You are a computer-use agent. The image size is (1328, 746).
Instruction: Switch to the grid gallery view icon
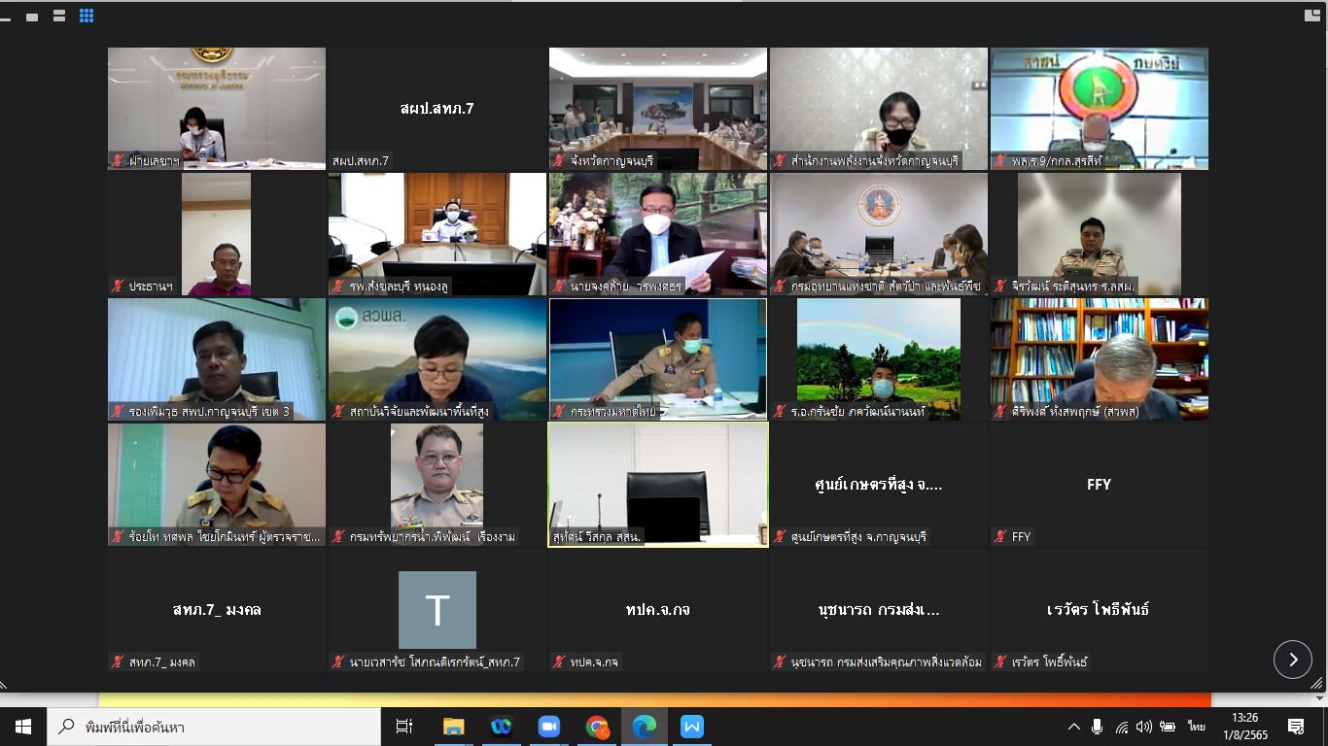pyautogui.click(x=87, y=16)
